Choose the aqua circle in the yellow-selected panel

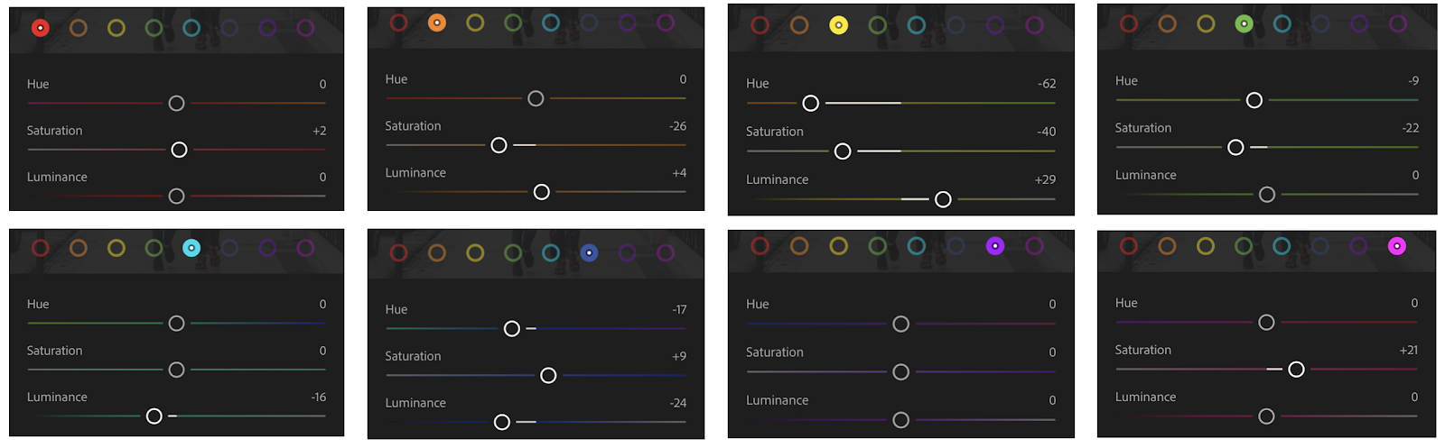click(917, 25)
